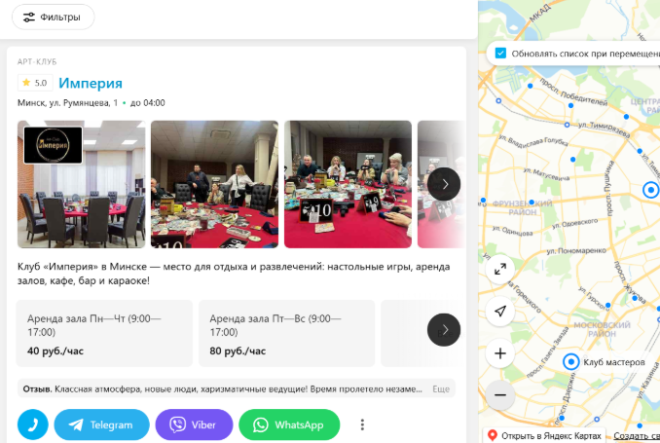View the empty hall photo thumbnail
This screenshot has width=660, height=443.
pos(81,184)
